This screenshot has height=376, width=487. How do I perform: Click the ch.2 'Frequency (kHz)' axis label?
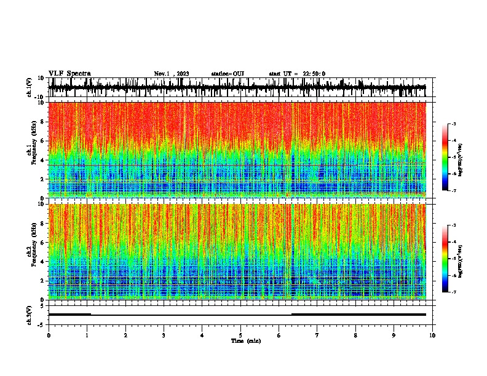(x=34, y=245)
